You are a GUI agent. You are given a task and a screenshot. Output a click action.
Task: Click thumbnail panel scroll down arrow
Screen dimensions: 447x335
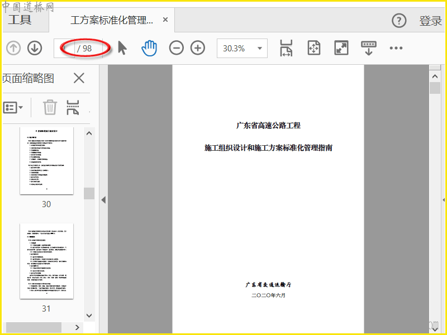89,315
